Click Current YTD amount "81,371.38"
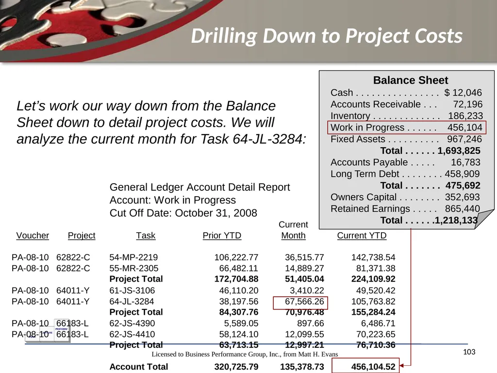 tap(376, 268)
